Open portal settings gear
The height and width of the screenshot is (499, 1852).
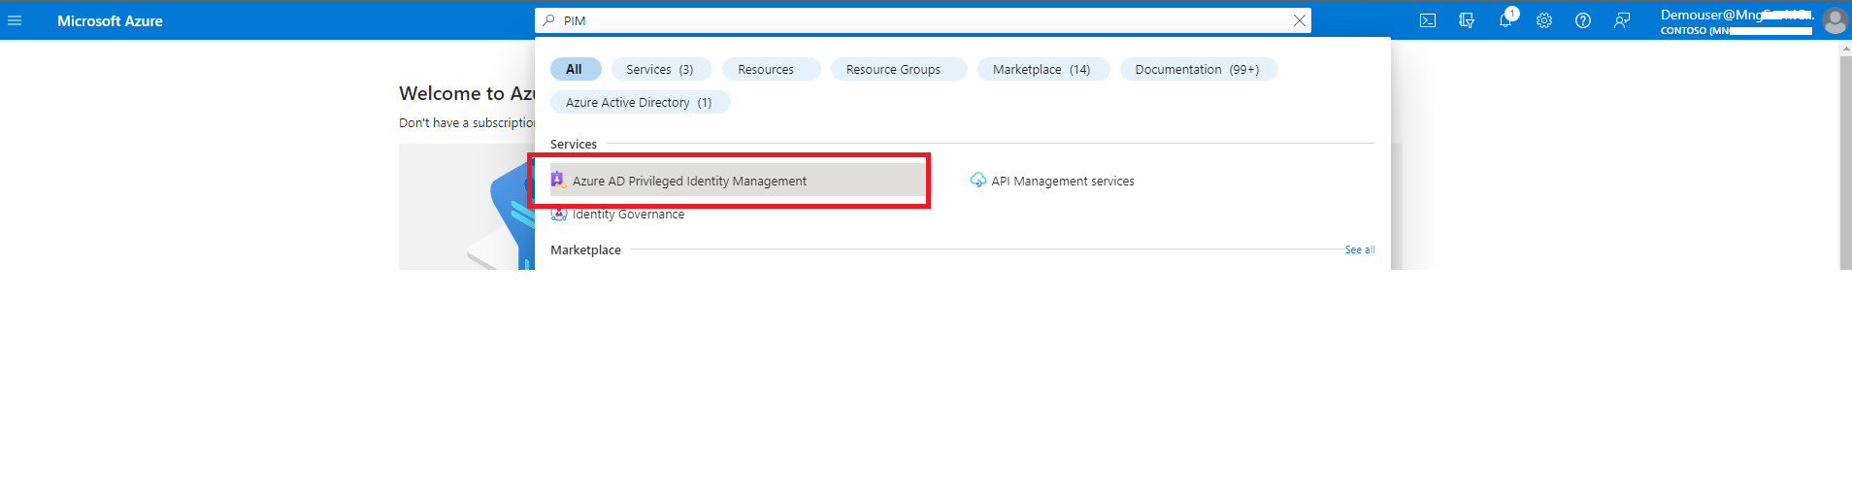click(1544, 20)
